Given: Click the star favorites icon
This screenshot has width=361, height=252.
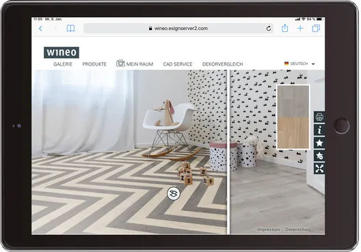Looking at the screenshot, I should pos(319,143).
